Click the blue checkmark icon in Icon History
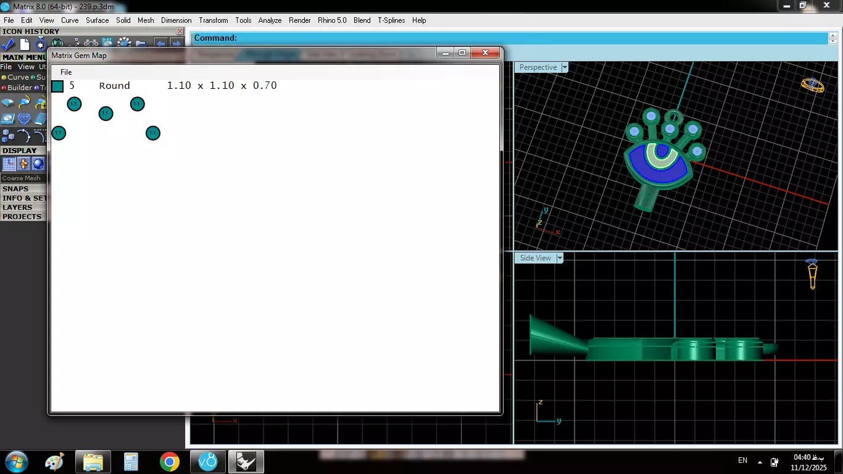Screen dimensions: 843x474 [8, 44]
